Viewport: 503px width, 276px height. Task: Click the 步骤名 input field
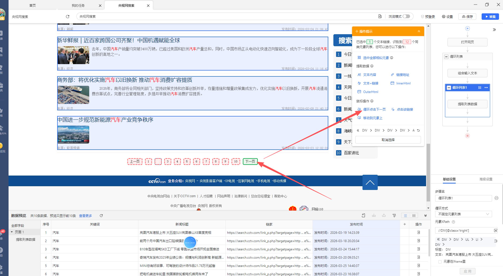click(463, 198)
